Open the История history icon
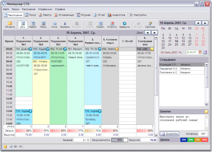 click(x=138, y=25)
